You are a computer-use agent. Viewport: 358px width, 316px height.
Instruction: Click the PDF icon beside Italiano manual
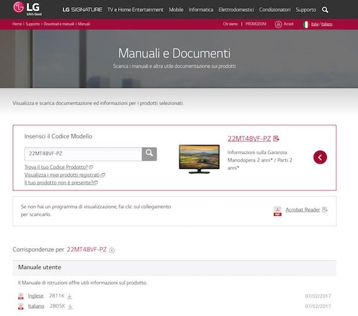pos(21,307)
